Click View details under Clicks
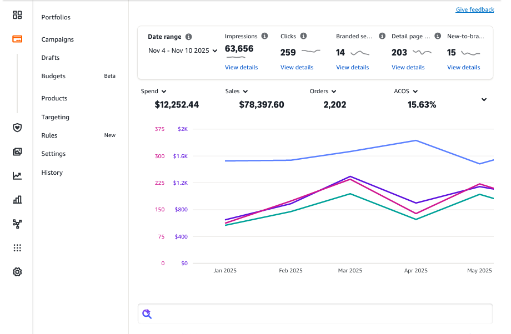Screen dimensions: 511x334 click(297, 67)
